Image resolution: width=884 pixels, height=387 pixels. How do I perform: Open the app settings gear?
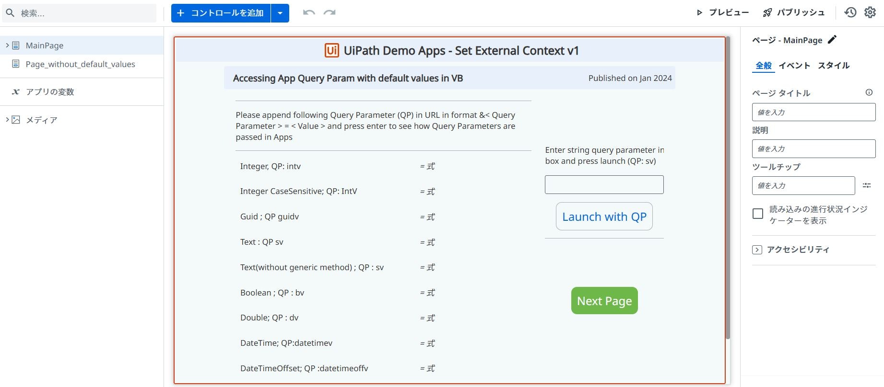(870, 12)
